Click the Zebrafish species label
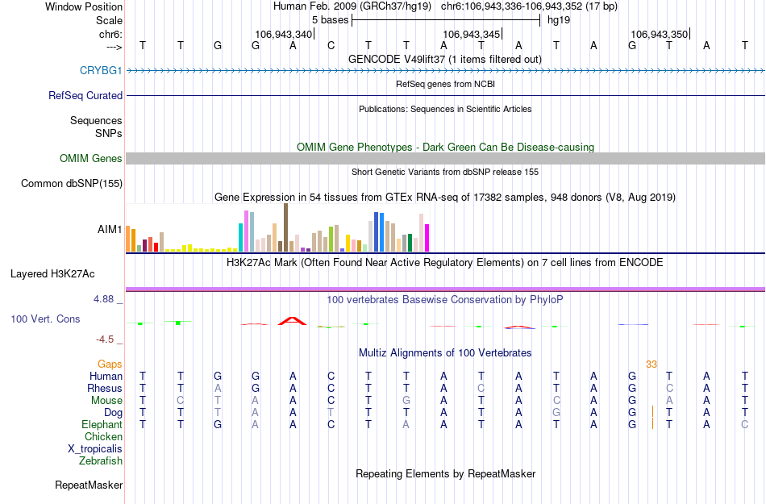The image size is (766, 504). coord(101,461)
